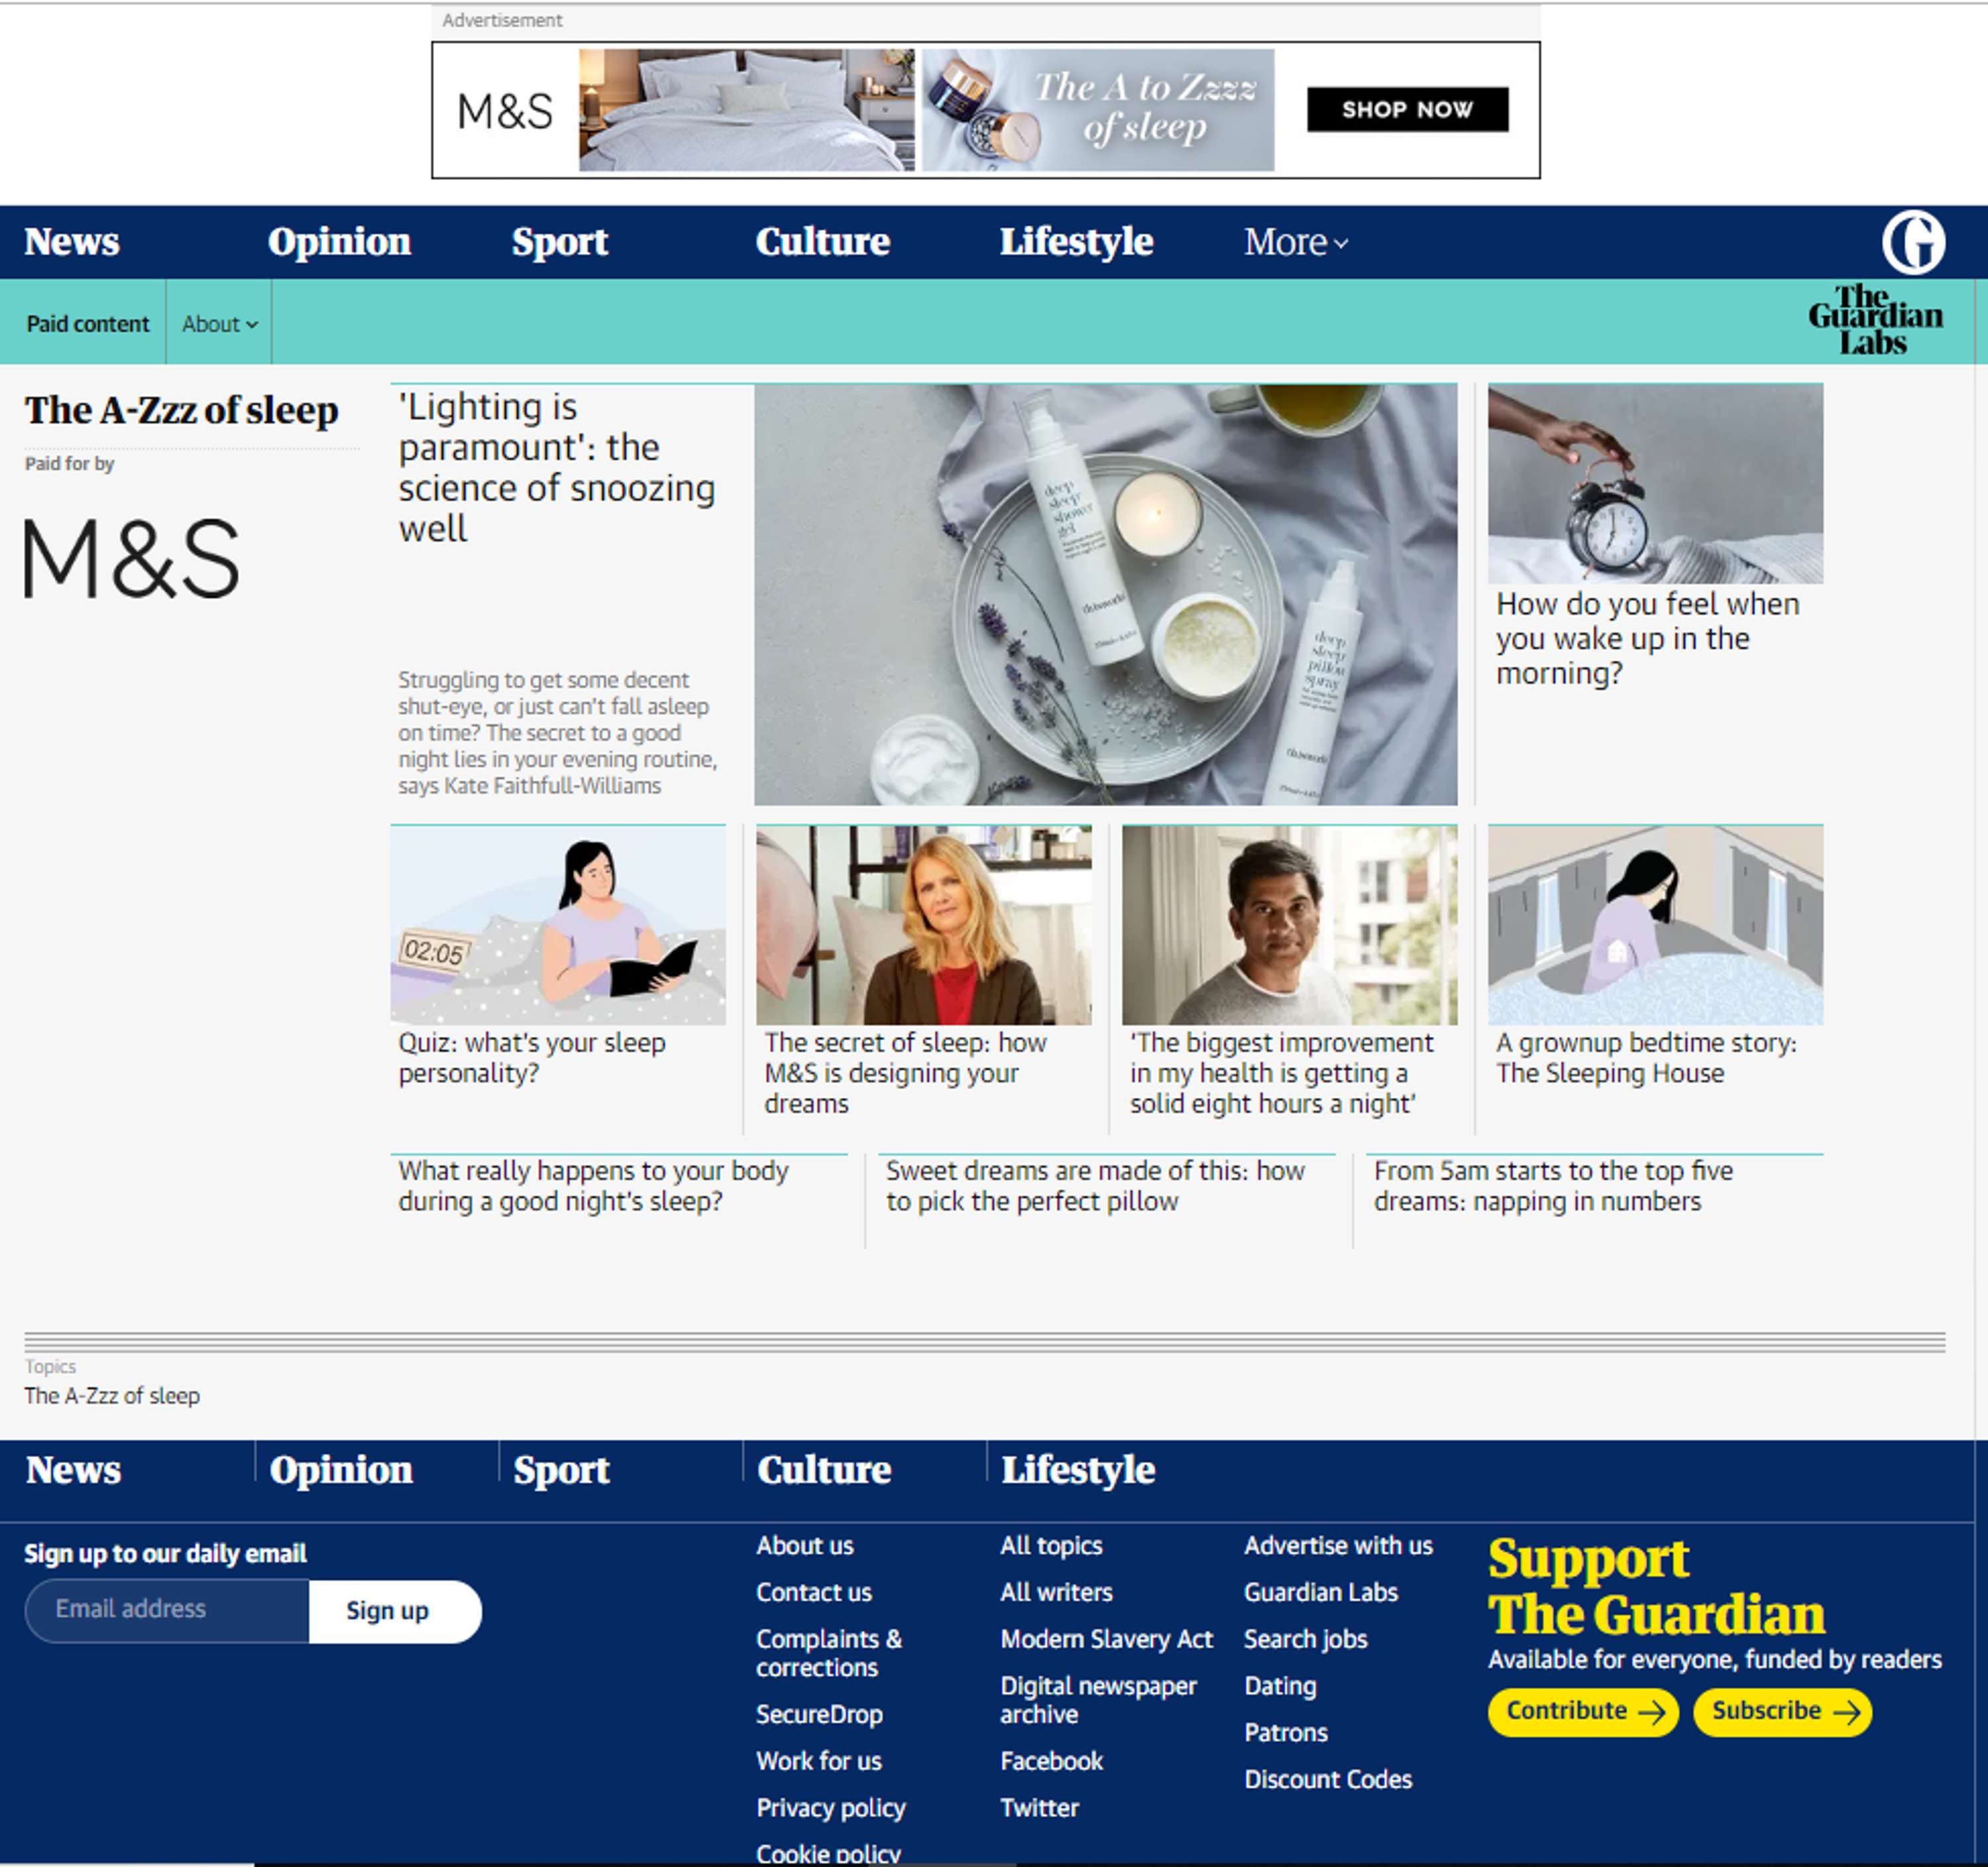
Task: Go to the News section in header
Action: (72, 242)
